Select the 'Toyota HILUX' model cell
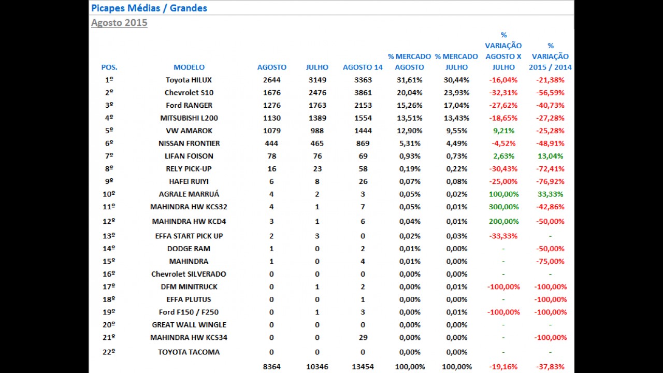 coord(189,80)
